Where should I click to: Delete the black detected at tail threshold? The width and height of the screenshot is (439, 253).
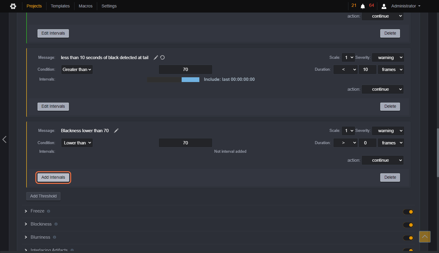coord(390,107)
